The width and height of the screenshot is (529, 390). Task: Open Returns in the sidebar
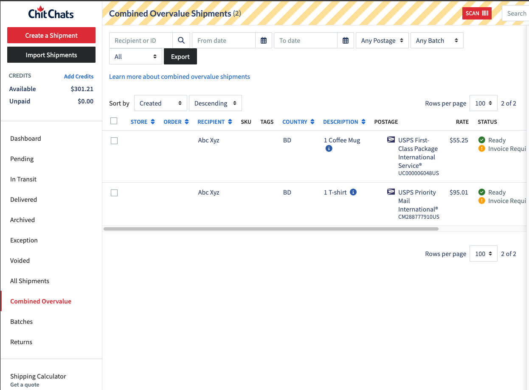point(21,342)
